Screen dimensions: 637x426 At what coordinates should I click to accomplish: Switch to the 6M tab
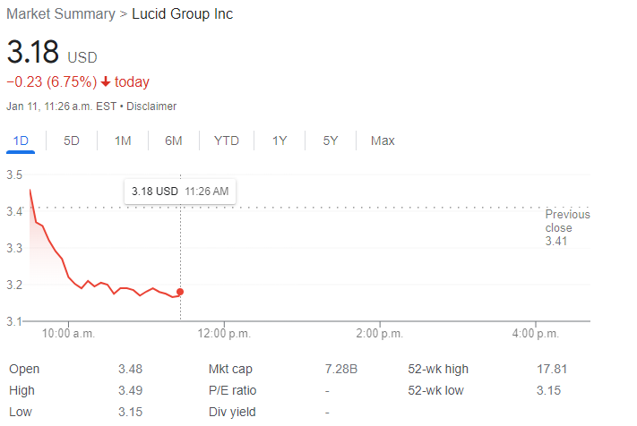(174, 141)
